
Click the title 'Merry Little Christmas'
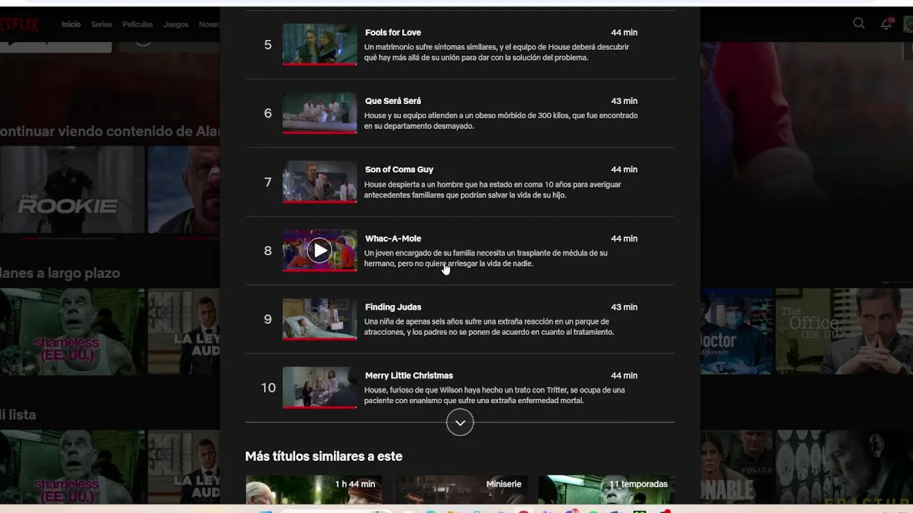click(x=409, y=375)
